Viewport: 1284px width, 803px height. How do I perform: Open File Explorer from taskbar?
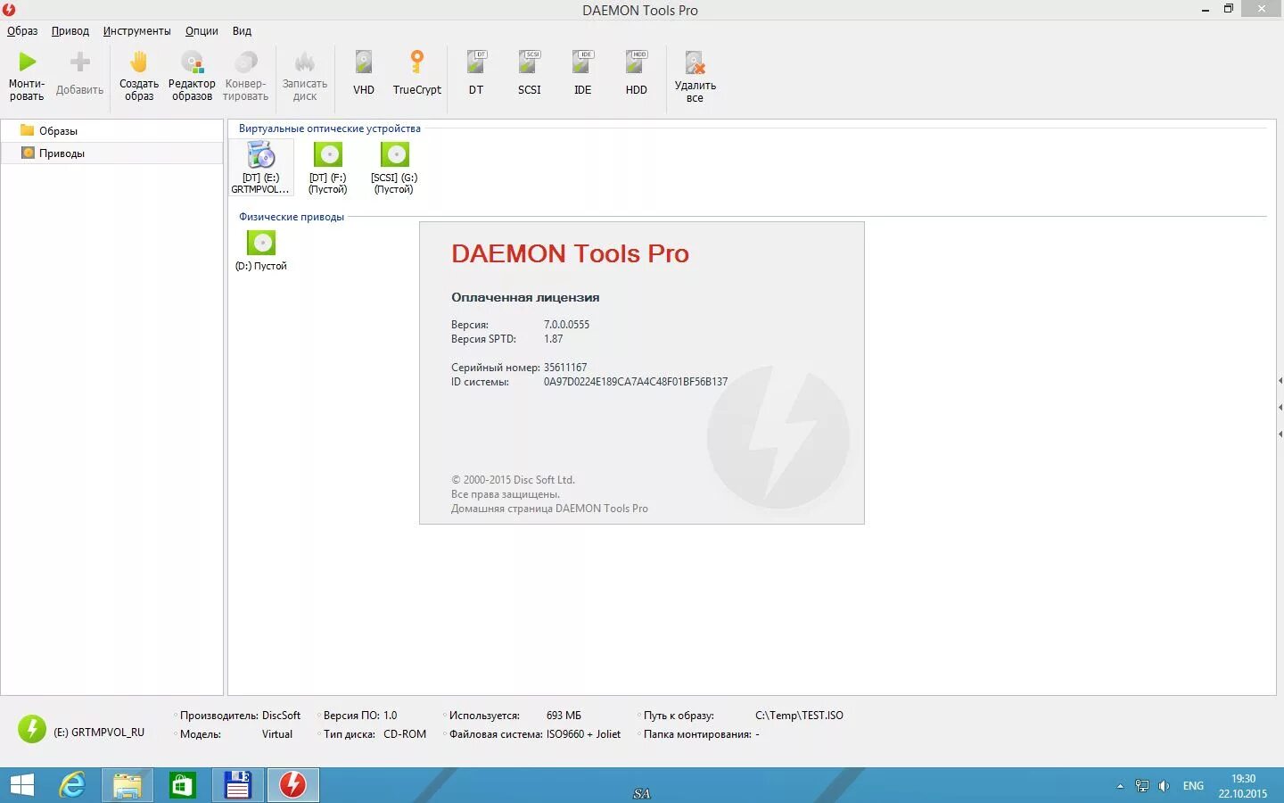128,785
